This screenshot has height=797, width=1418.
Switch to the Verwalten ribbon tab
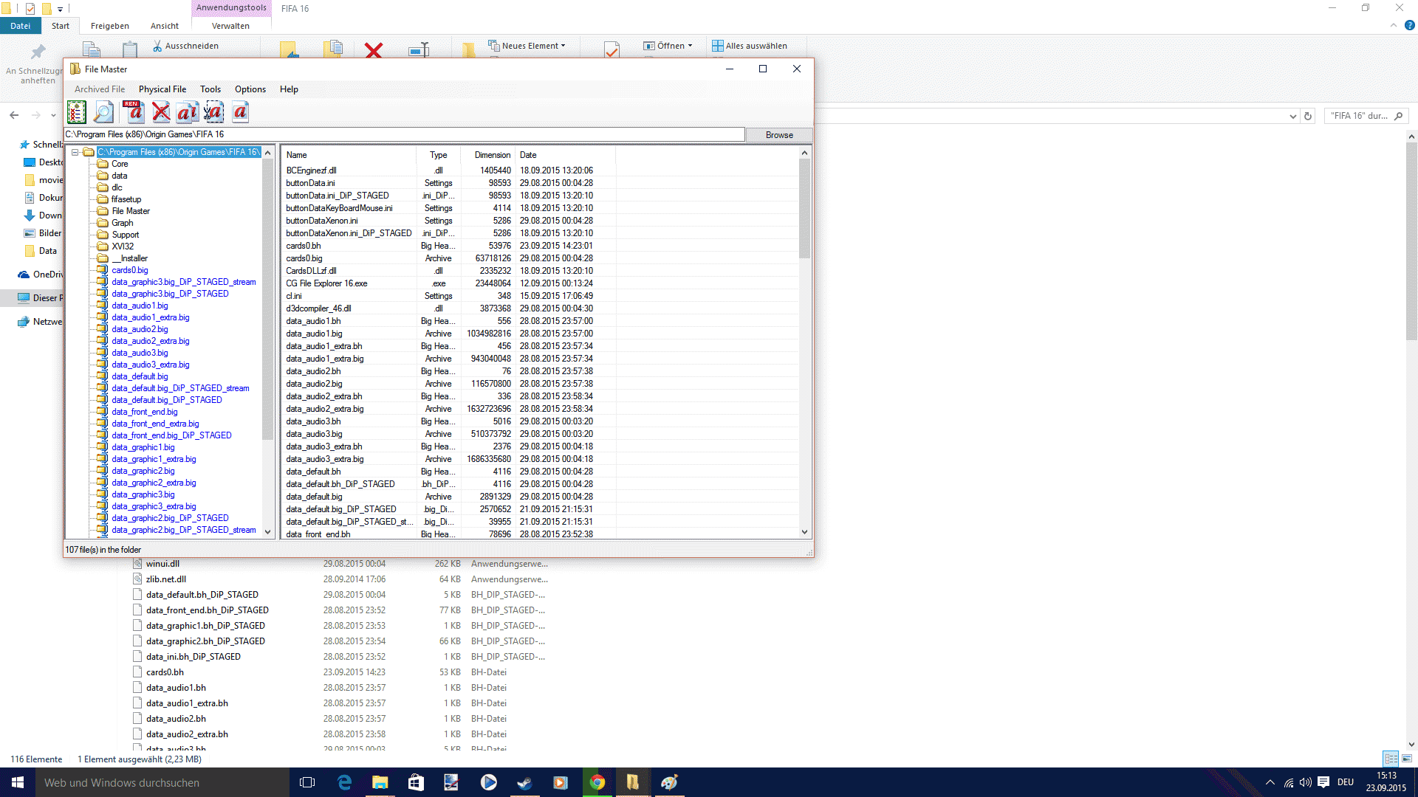pos(230,26)
